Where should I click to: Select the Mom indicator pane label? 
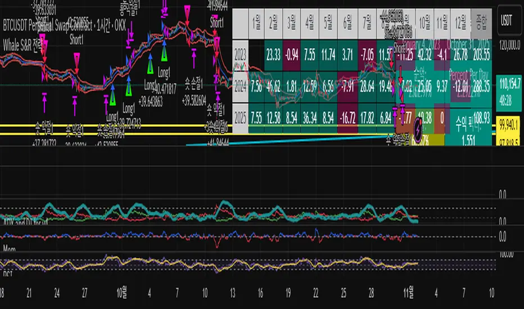10,248
